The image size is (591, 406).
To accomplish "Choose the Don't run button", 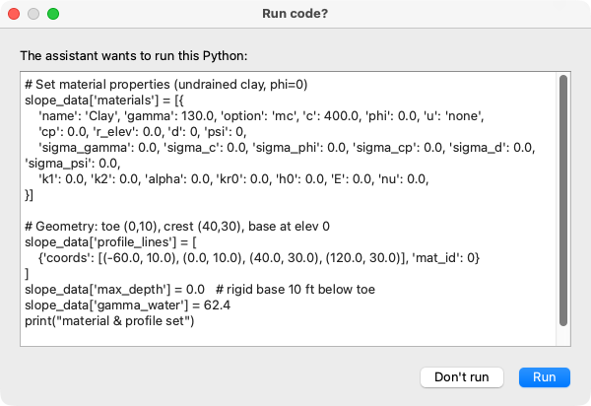I will 462,377.
